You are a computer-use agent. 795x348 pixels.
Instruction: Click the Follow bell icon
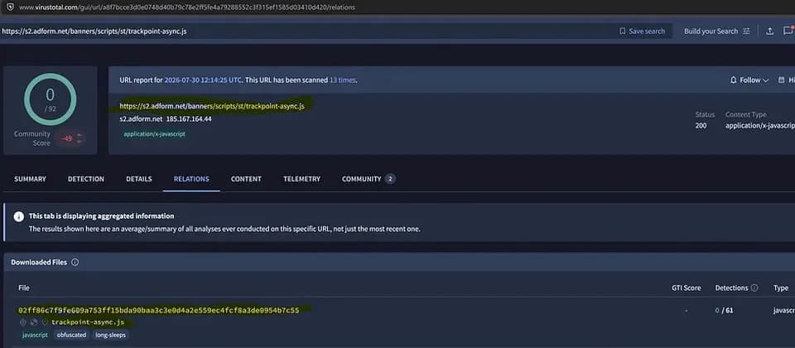tap(733, 80)
